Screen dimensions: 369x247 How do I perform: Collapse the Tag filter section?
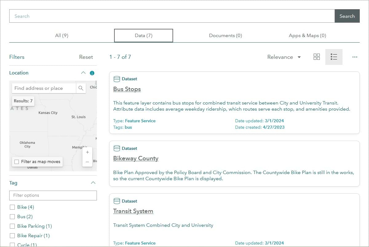pos(93,183)
